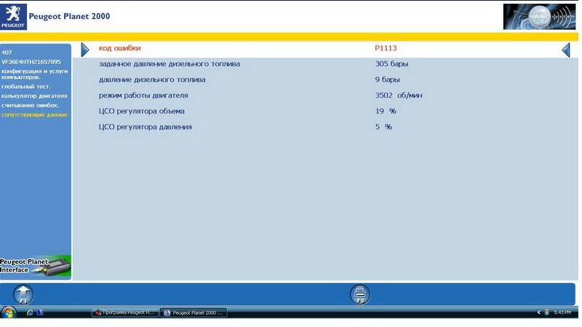This screenshot has height=327, width=582.
Task: Open the Windows Start orb
Action: (9, 312)
